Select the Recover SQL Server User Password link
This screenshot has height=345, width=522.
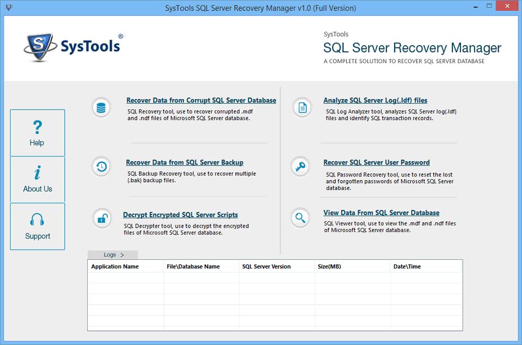click(376, 162)
